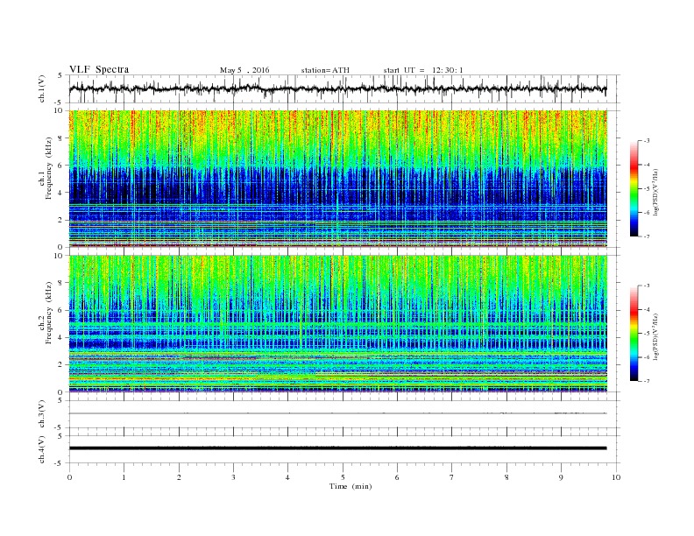Click the "4" kHz tick on ch.1 frequency axis
Viewport: 694px width, 536px height.
point(61,193)
